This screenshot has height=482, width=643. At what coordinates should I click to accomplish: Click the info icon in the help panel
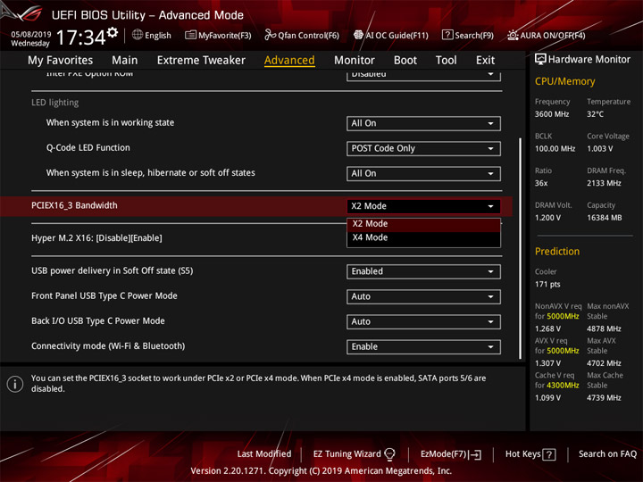(x=15, y=384)
